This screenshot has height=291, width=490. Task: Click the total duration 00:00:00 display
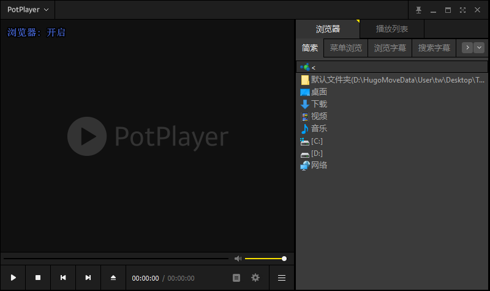[181, 278]
